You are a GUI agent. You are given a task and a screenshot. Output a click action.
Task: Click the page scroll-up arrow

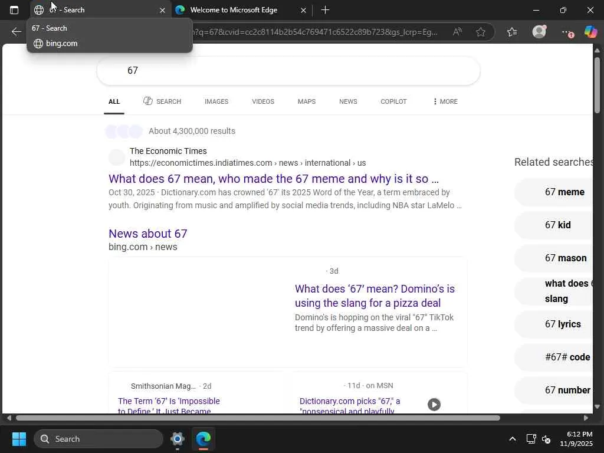pyautogui.click(x=597, y=51)
